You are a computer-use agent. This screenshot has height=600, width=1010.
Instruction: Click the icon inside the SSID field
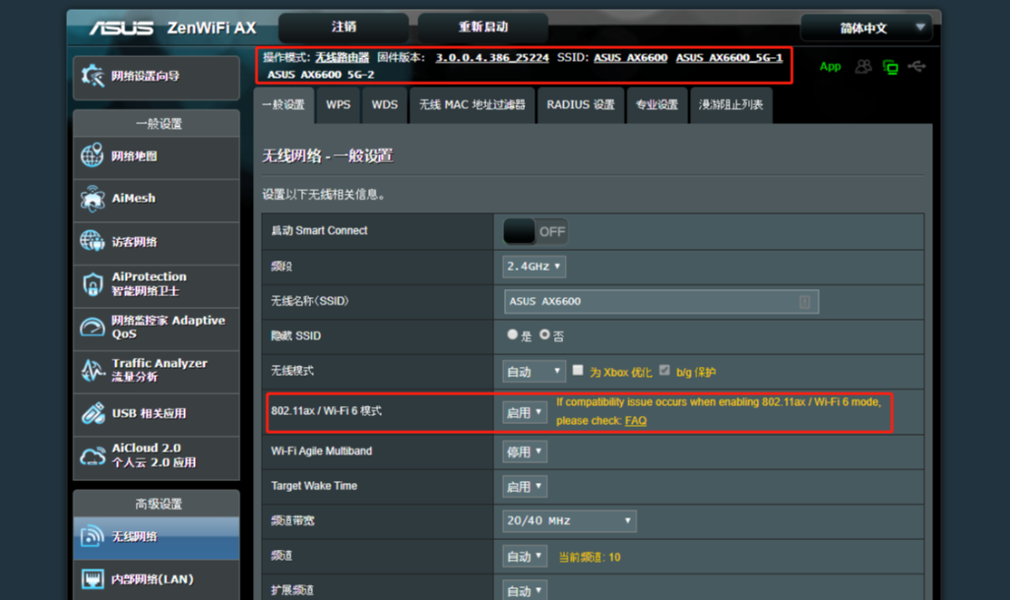click(804, 301)
